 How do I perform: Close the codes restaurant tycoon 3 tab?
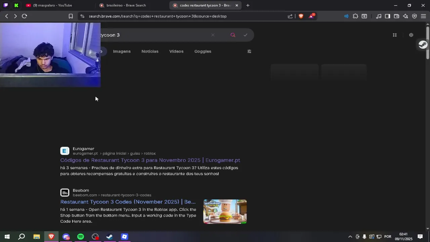click(237, 5)
